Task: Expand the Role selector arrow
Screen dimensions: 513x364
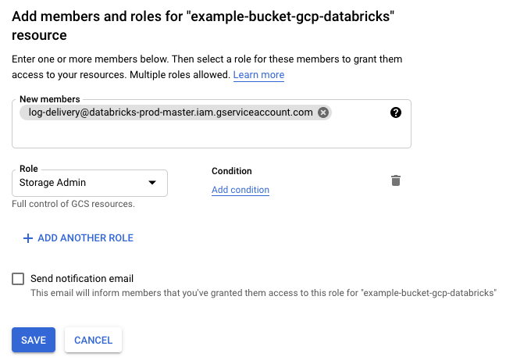Action: tap(152, 183)
